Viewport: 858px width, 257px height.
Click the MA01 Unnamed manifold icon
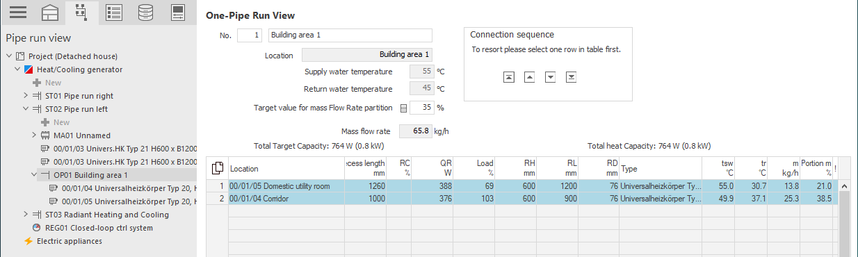click(45, 135)
